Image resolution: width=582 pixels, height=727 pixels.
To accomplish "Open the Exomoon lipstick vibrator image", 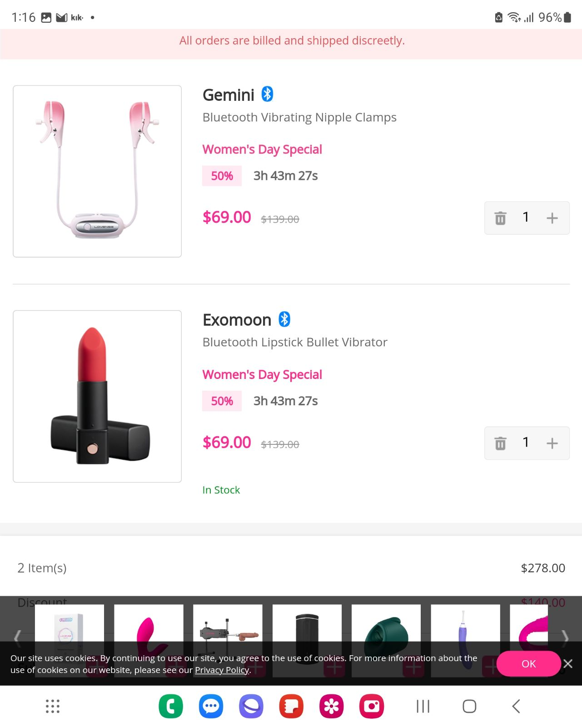I will coord(97,396).
